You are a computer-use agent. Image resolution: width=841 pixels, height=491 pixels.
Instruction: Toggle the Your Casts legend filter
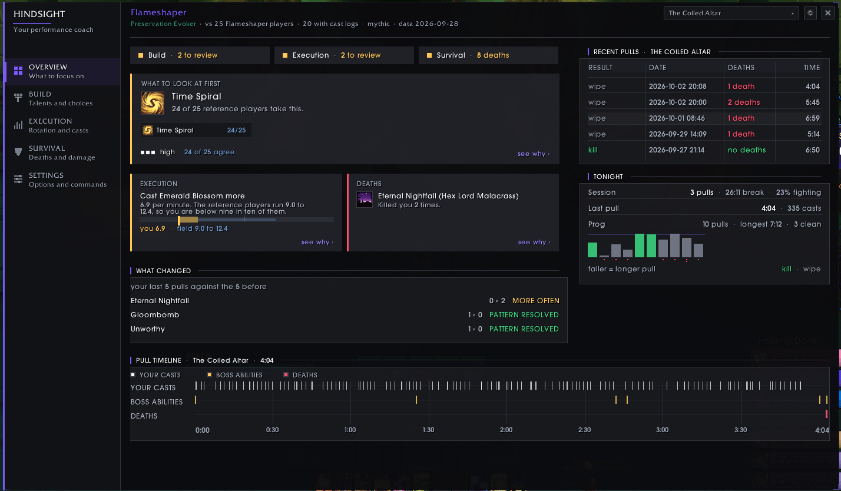click(155, 375)
